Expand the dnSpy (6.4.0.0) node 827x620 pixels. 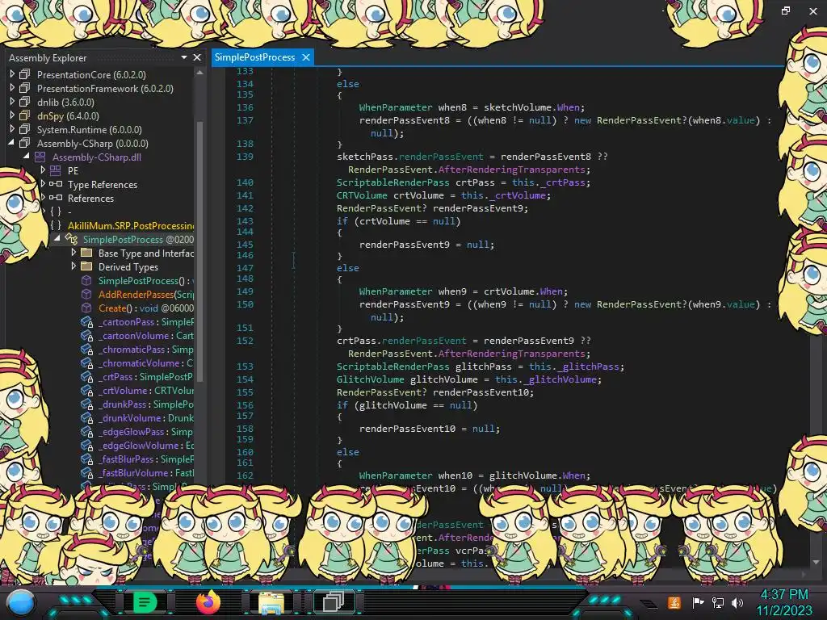pos(12,115)
